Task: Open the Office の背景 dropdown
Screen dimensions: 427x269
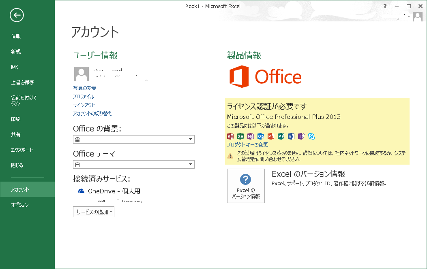Action: point(134,140)
